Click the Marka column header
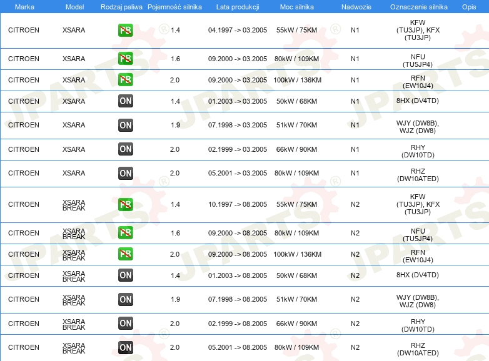Screen dimensions: 489x361 tap(24, 7)
